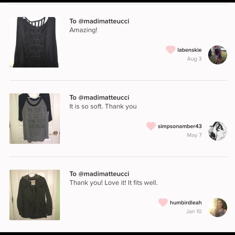Tap @madimatteucci in the 'fits well' review
235x235 pixels.
tap(104, 174)
